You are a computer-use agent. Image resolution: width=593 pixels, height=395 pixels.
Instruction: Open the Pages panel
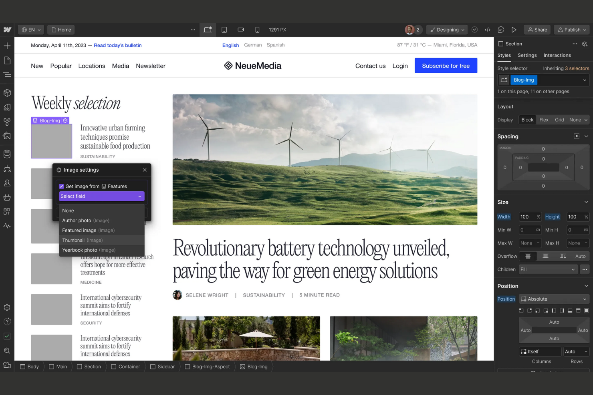tap(7, 60)
